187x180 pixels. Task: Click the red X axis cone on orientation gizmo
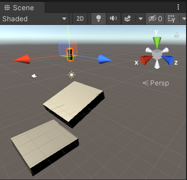pyautogui.click(x=146, y=60)
